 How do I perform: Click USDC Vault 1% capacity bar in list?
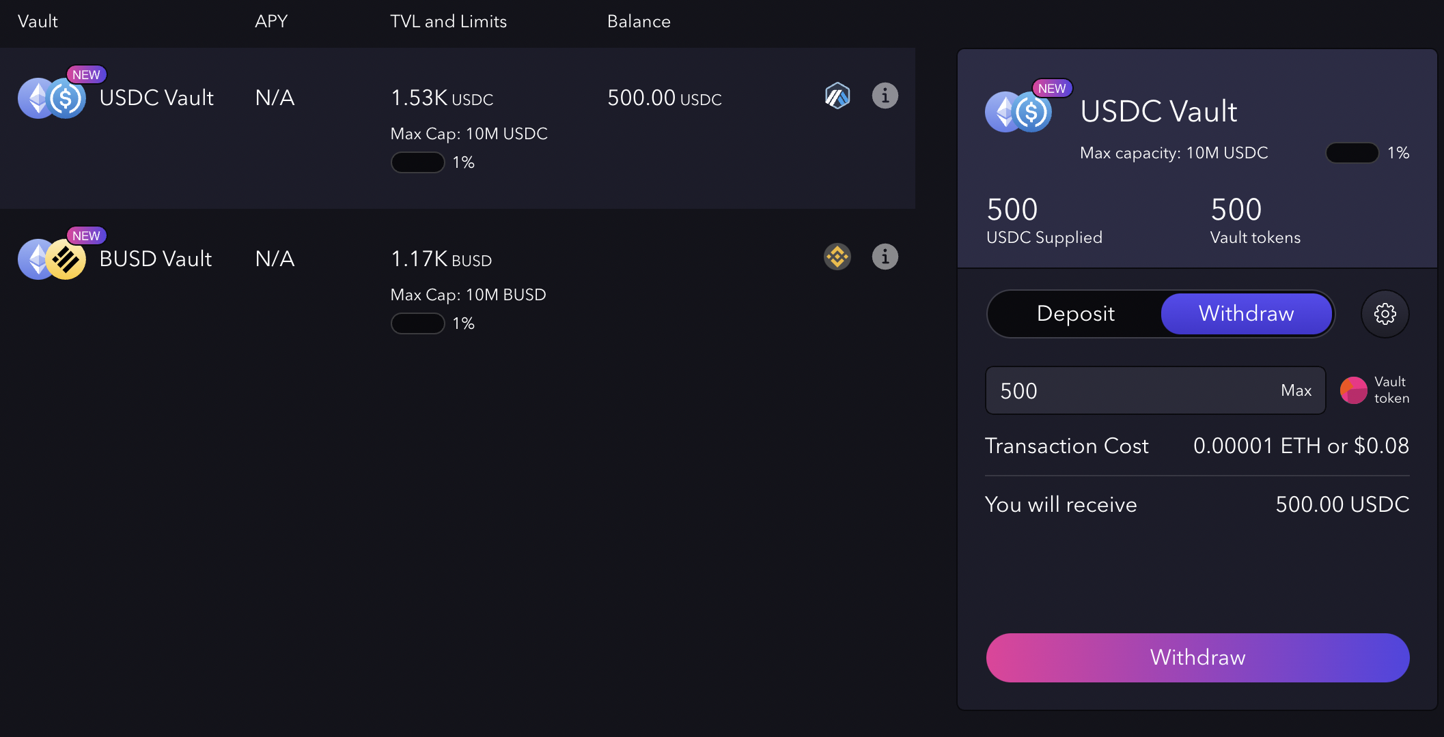click(417, 162)
